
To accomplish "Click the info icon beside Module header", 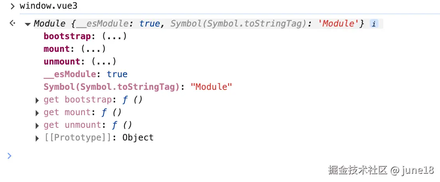I will point(374,24).
